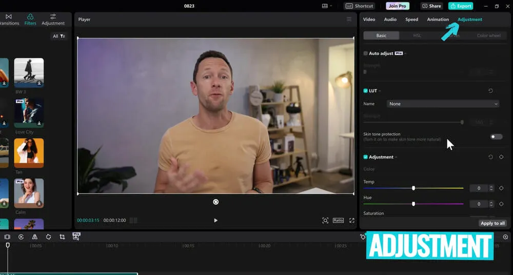
Task: Play the video preview
Action: coord(215,220)
